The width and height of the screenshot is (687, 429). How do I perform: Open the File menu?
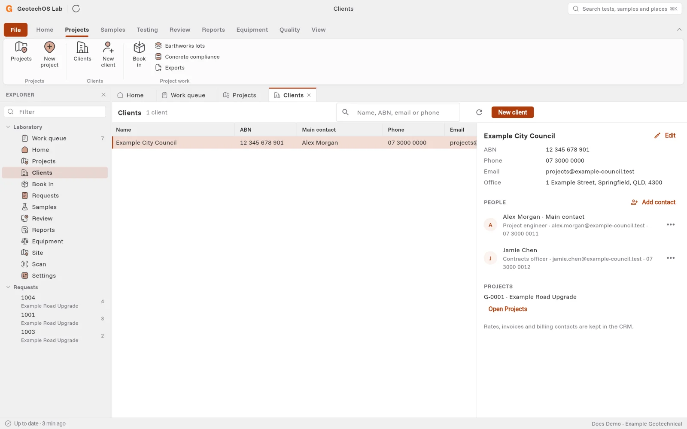[x=16, y=30]
